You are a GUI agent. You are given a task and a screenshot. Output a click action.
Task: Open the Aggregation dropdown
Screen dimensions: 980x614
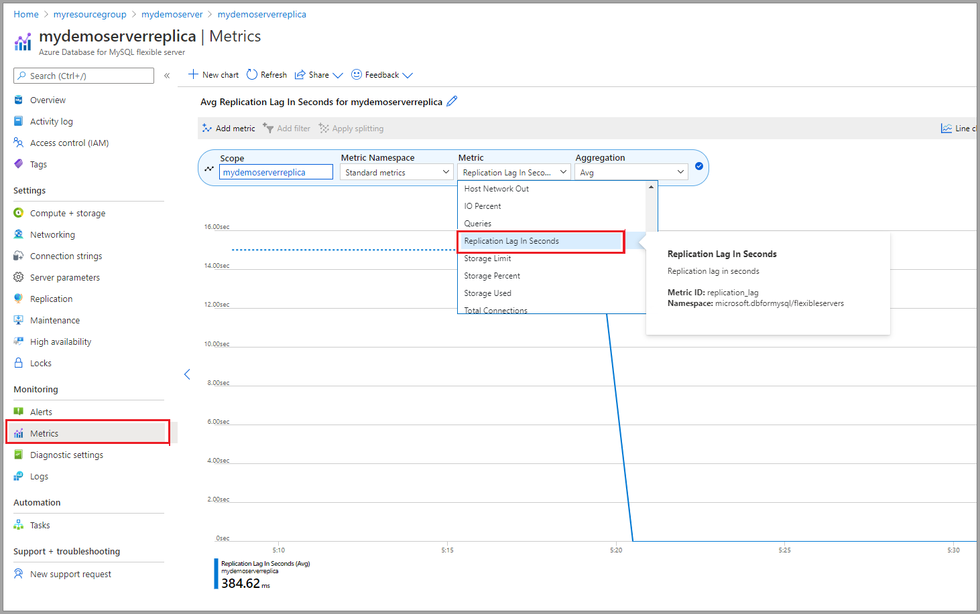pyautogui.click(x=632, y=172)
